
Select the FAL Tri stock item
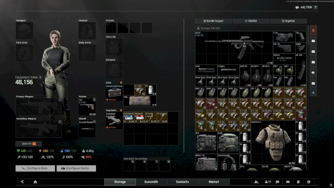(284, 48)
